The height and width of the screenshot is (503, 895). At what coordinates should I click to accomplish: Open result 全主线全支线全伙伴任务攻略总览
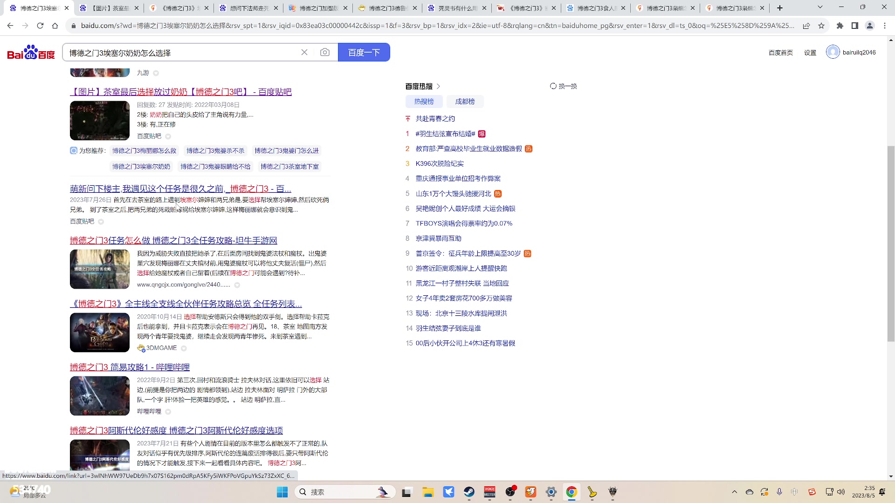186,304
